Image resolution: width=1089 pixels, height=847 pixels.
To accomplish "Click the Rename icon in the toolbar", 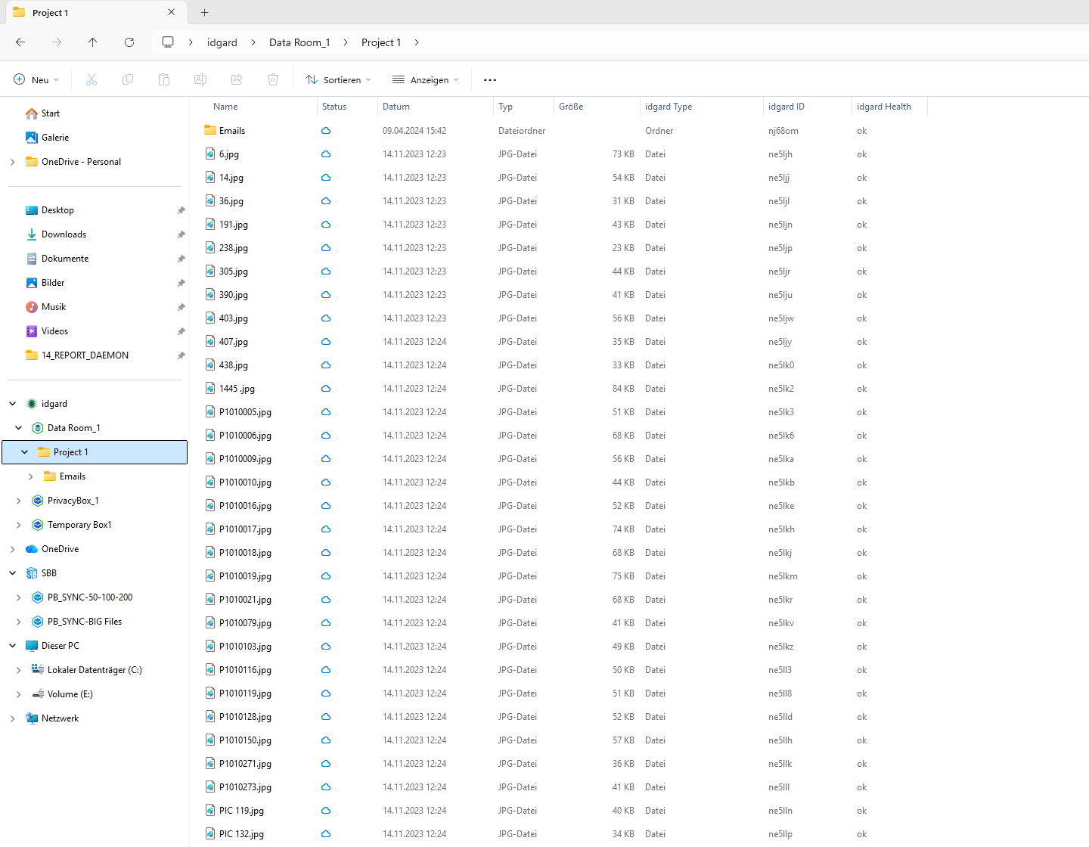I will pyautogui.click(x=200, y=79).
